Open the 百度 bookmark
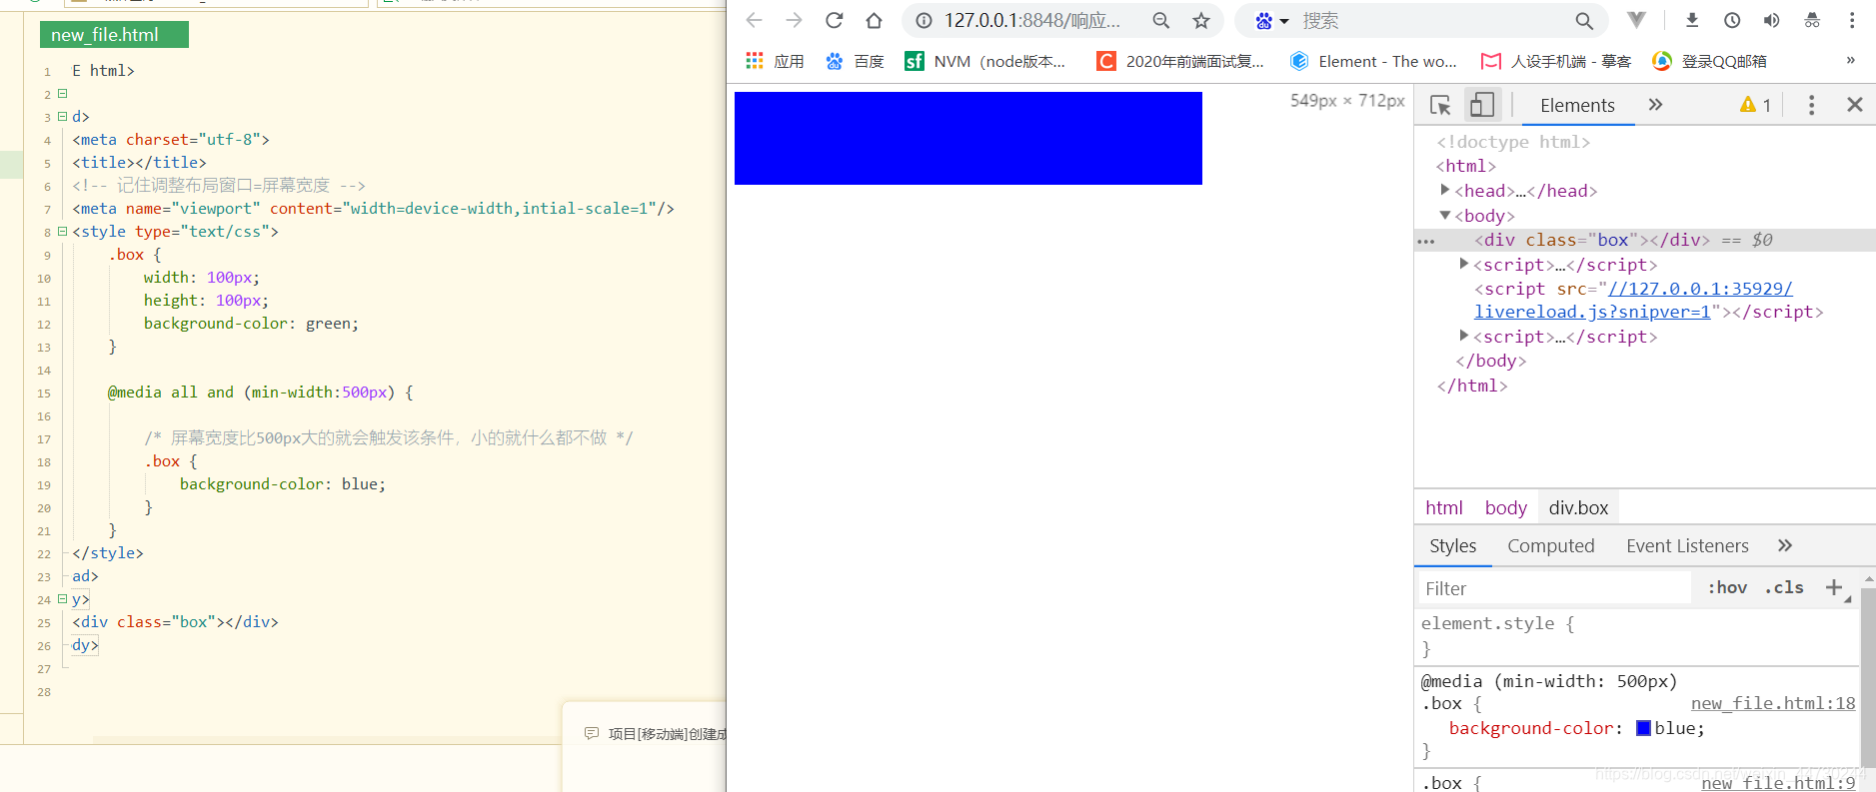Viewport: 1876px width, 792px height. (x=855, y=61)
